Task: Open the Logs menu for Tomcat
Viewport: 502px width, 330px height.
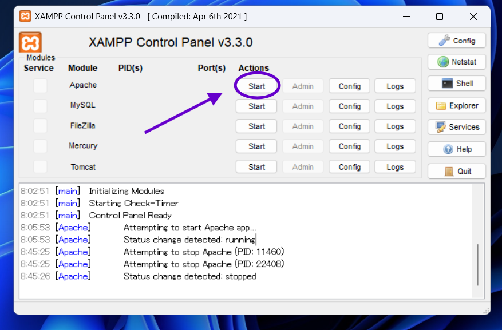Action: pos(395,167)
